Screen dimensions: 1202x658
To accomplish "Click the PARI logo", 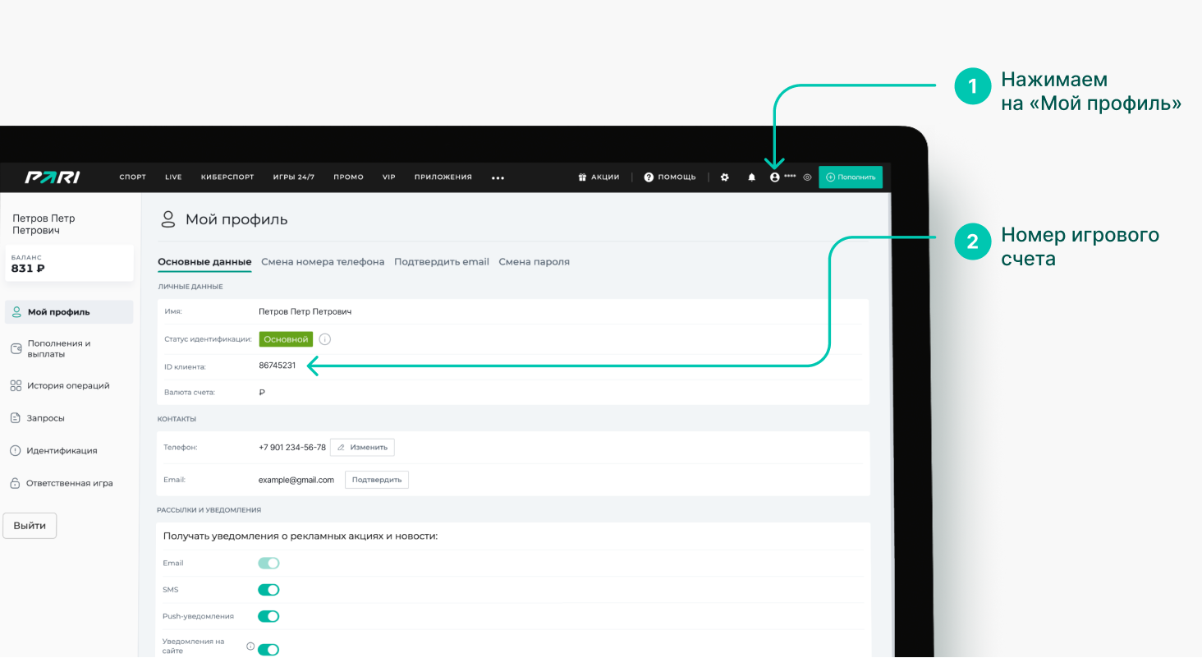I will pyautogui.click(x=52, y=177).
